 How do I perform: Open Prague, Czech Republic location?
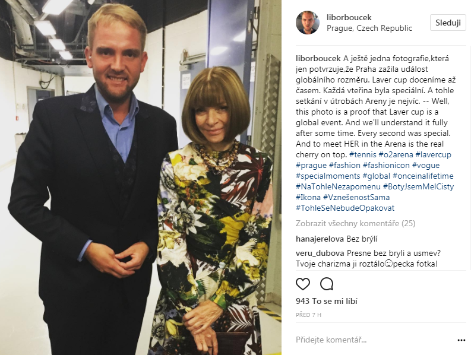click(x=369, y=28)
